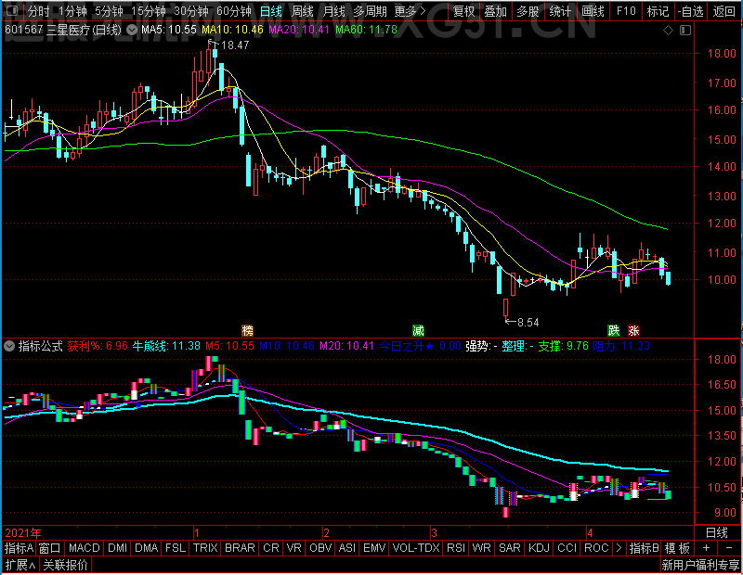The height and width of the screenshot is (575, 743).
Task: Select the DMI indicator
Action: coord(118,547)
